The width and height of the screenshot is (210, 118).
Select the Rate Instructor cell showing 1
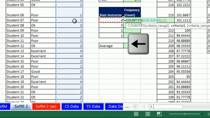click(111, 36)
